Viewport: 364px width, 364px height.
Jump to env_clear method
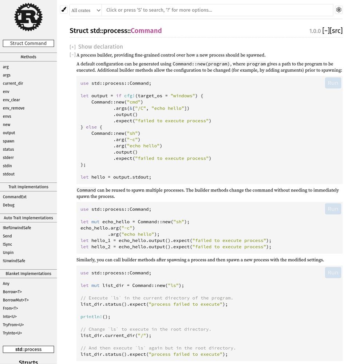click(x=11, y=100)
